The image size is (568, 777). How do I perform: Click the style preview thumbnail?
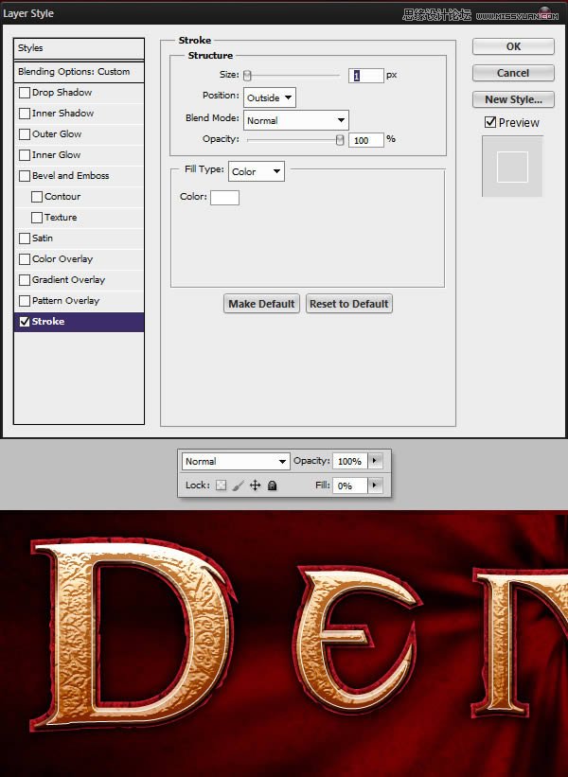[x=512, y=167]
